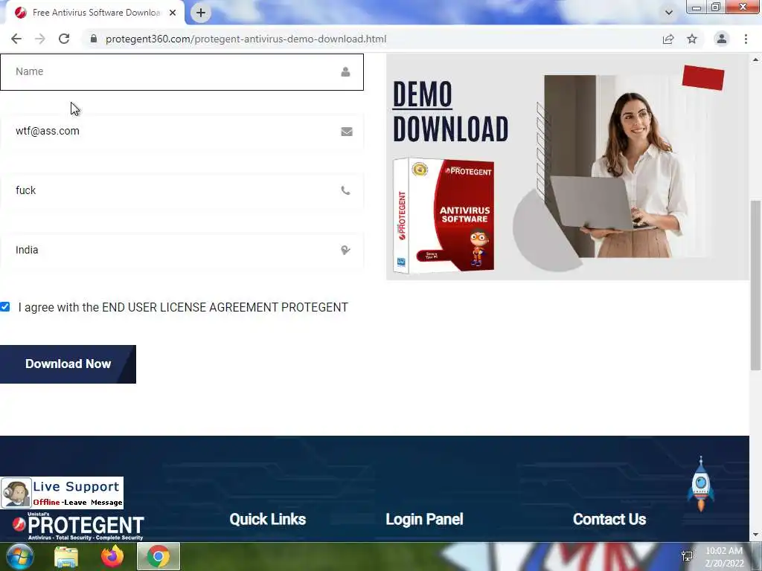Reload the page with refresh icon
This screenshot has width=762, height=571.
point(64,39)
